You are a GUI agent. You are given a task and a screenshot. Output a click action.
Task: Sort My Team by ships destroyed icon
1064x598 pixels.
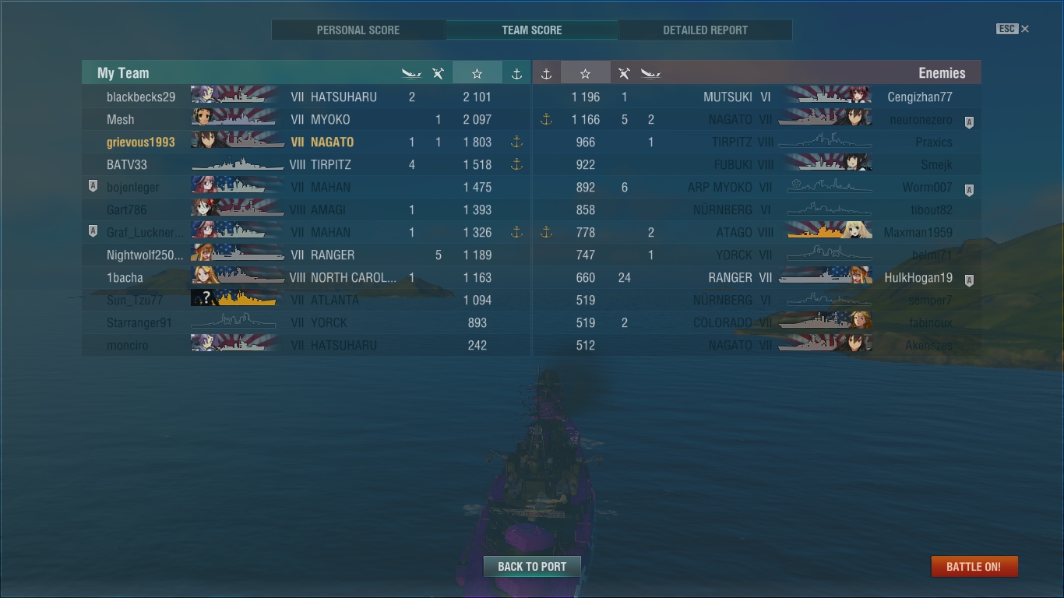pyautogui.click(x=411, y=73)
